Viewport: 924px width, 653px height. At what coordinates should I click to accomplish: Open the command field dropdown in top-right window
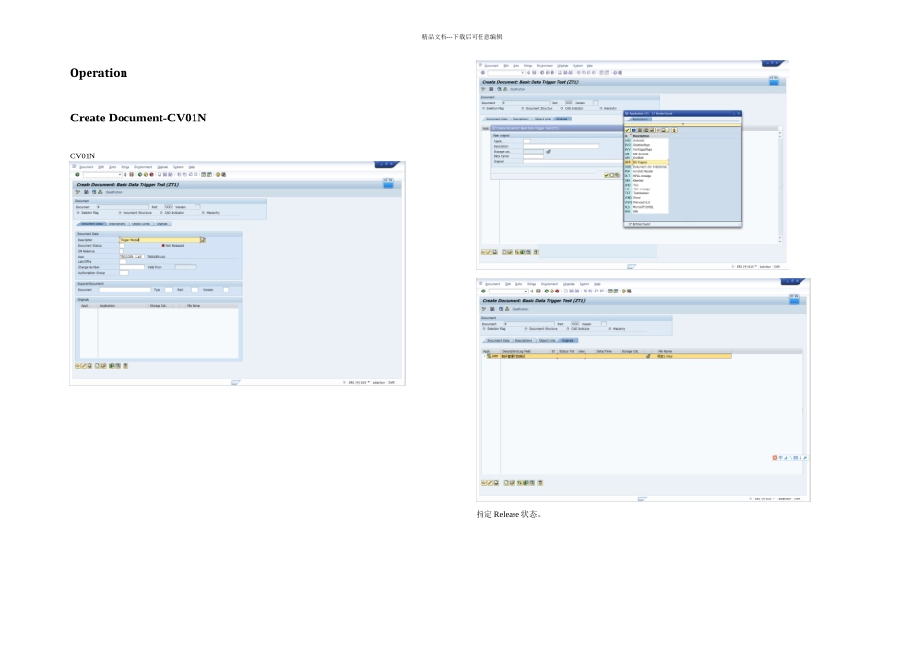click(x=522, y=73)
